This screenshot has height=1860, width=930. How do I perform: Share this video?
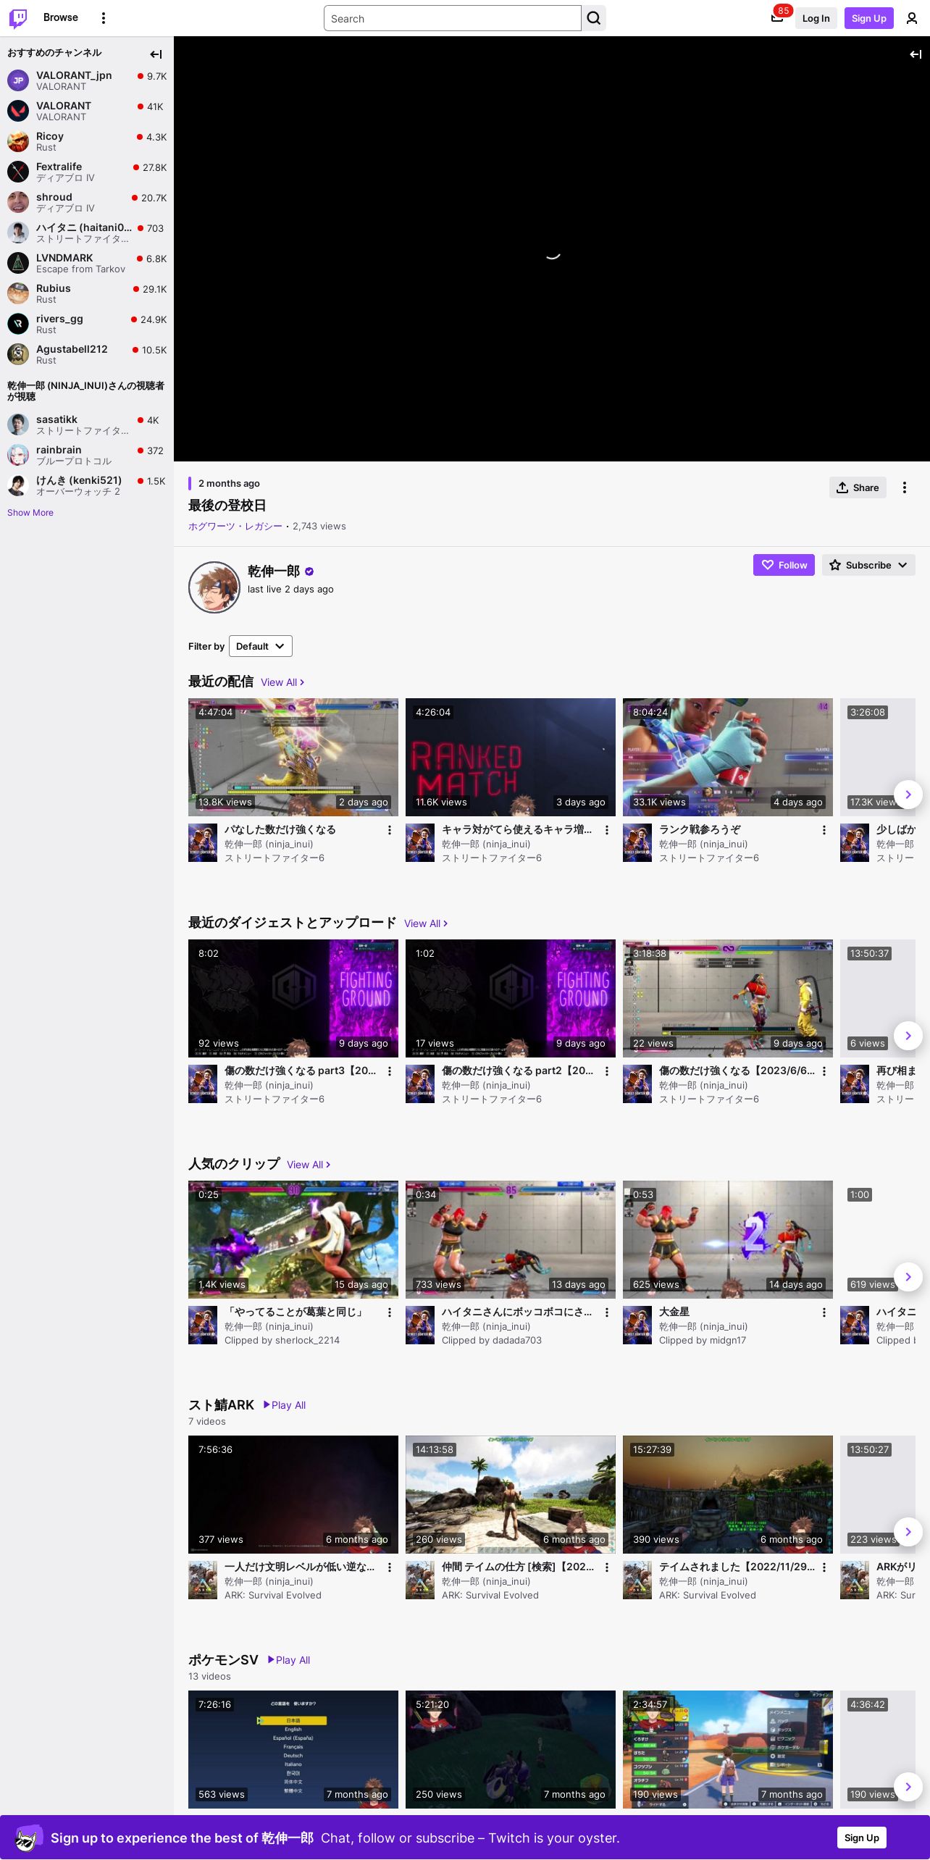click(858, 487)
